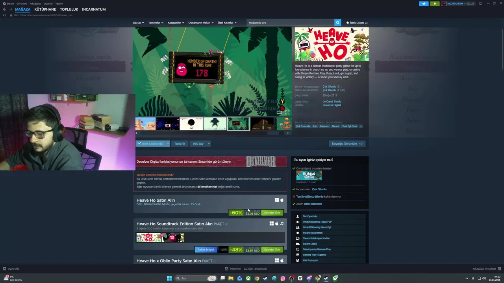Screen dimensions: 504x283
Task: Select the black circle screenshot thumbnail
Action: point(191,124)
